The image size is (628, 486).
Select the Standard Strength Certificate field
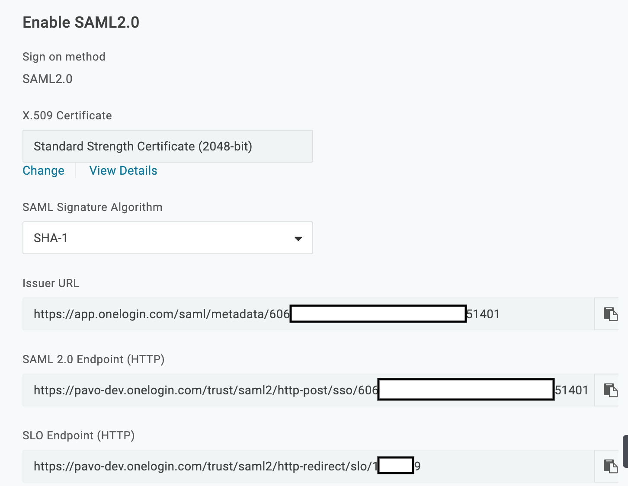click(167, 146)
